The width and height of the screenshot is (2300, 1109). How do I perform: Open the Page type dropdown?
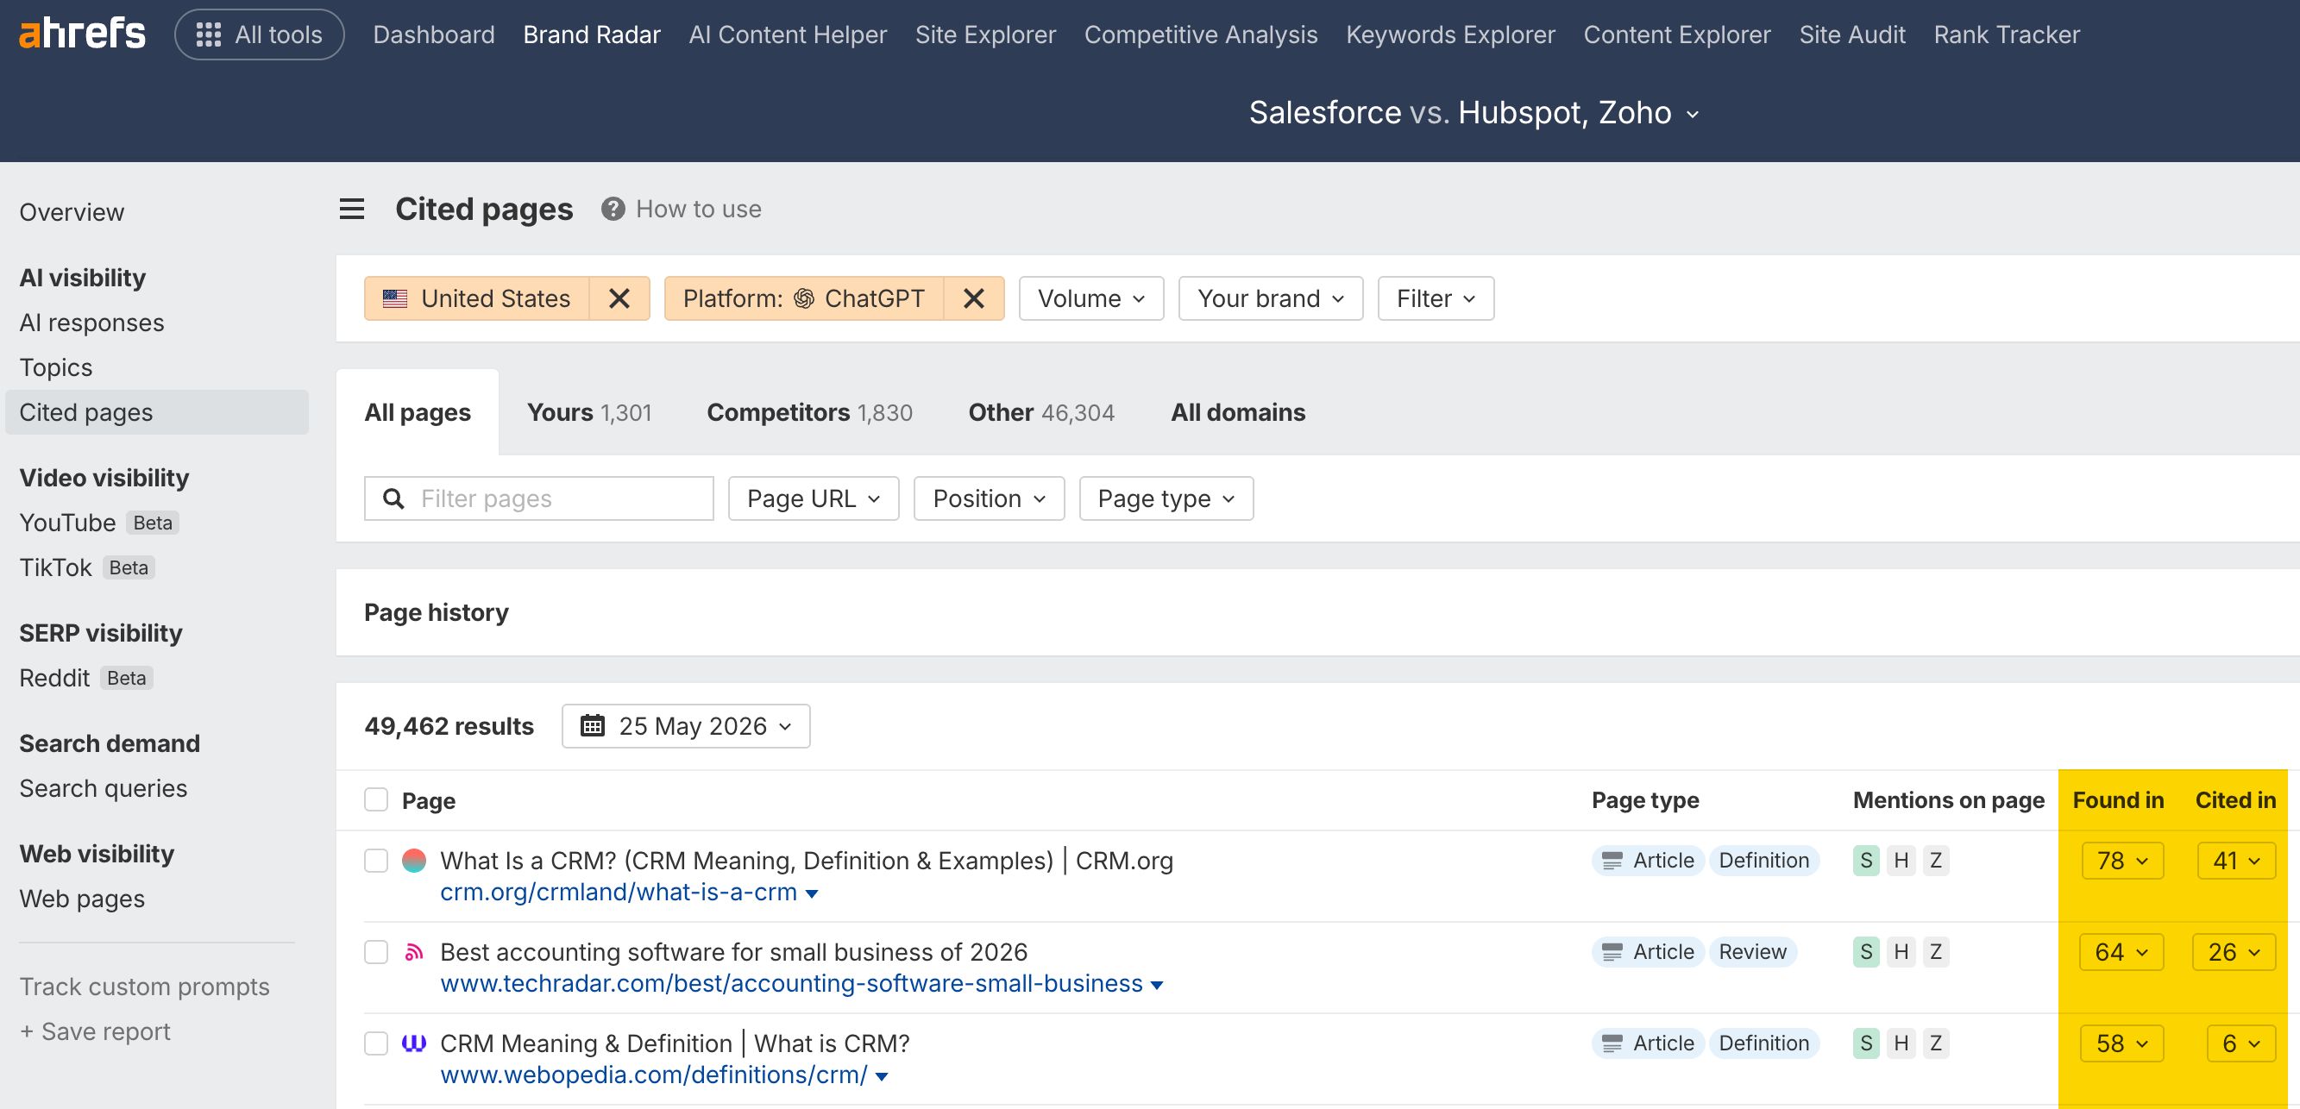point(1166,498)
